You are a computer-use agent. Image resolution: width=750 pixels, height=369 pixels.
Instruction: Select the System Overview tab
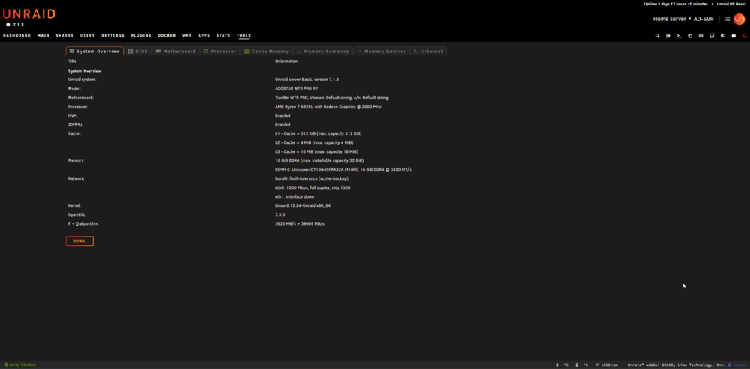point(94,51)
